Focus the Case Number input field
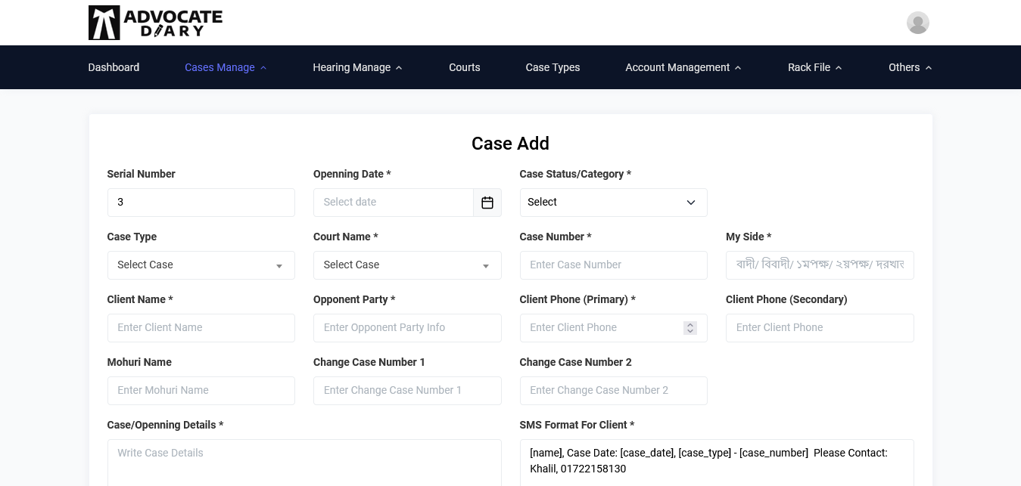This screenshot has width=1021, height=486. pos(613,265)
